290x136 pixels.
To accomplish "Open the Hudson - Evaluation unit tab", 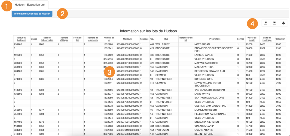I will tap(30, 5).
